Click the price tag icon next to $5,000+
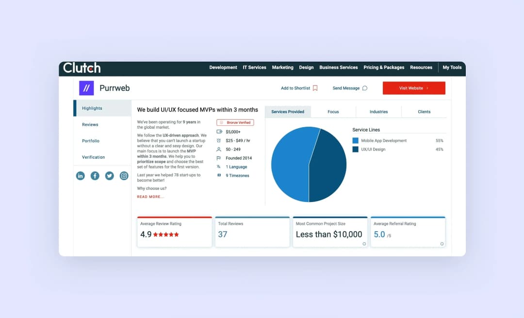524x318 pixels. [219, 132]
